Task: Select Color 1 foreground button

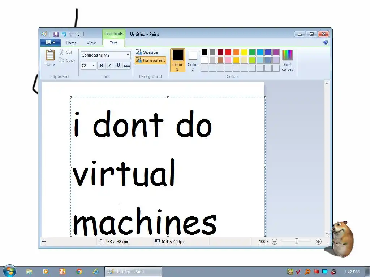Action: (x=177, y=60)
